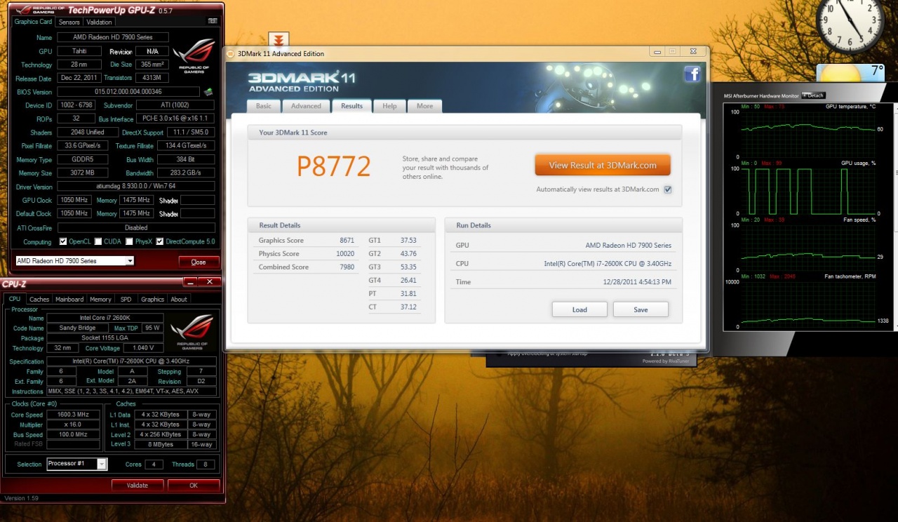The width and height of the screenshot is (898, 522).
Task: Click the desktop clock gadget
Action: tap(850, 25)
